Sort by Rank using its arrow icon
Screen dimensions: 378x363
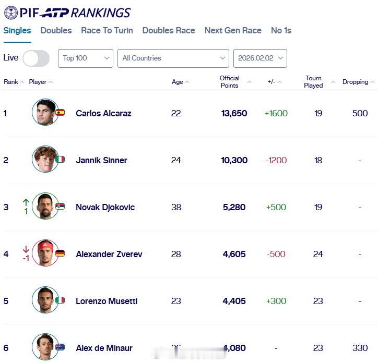point(22,82)
